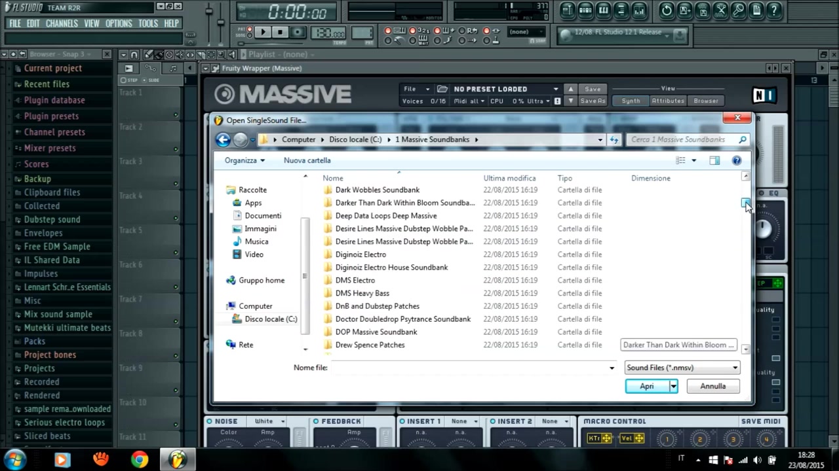839x471 pixels.
Task: Click the Massive open-preset folder icon
Action: click(x=442, y=89)
